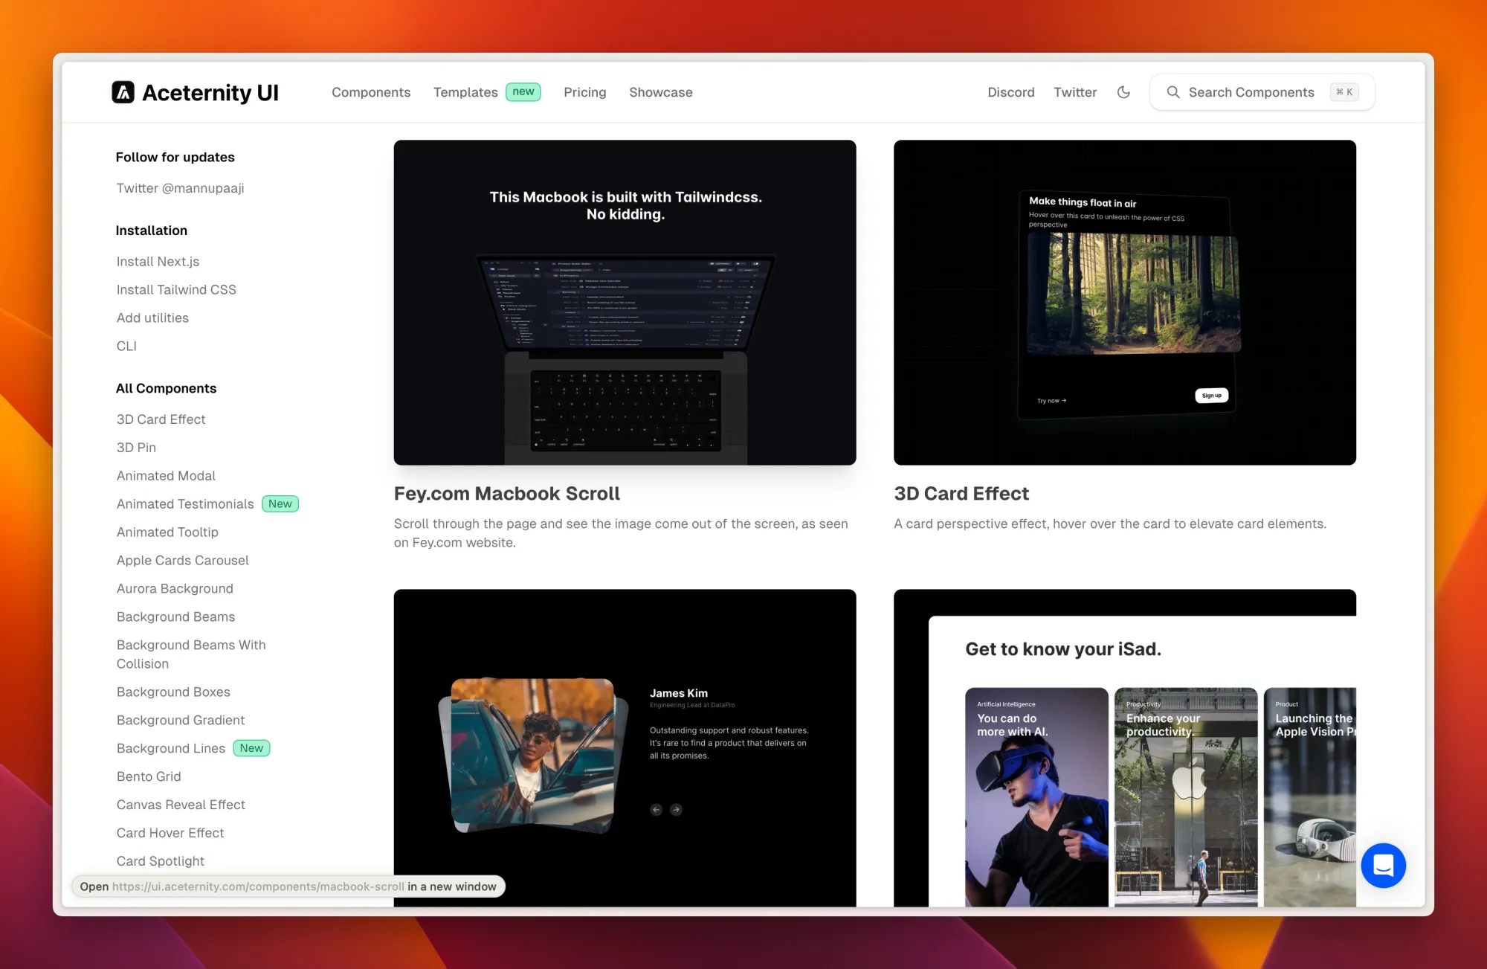
Task: Open the chat support bubble icon
Action: [x=1383, y=865]
